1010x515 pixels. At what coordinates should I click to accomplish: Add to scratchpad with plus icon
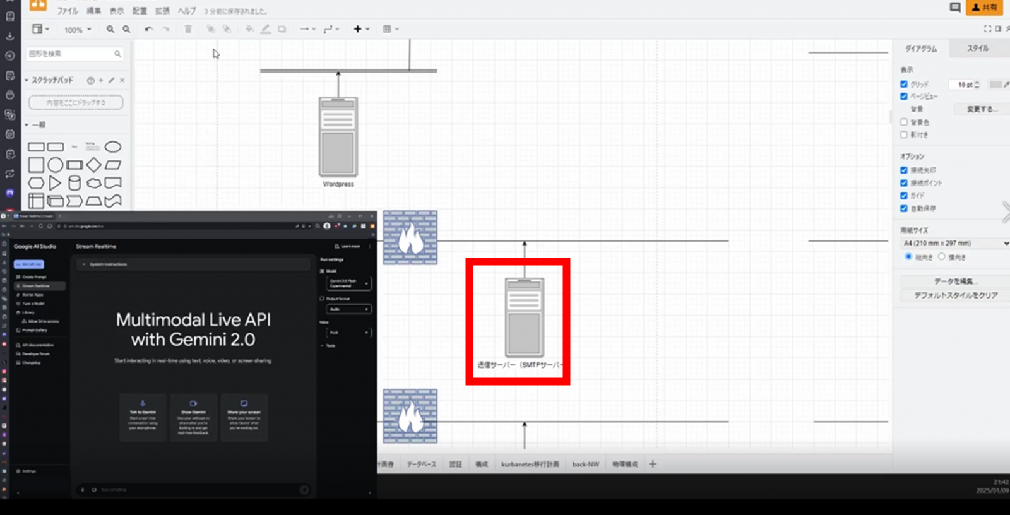click(x=101, y=80)
